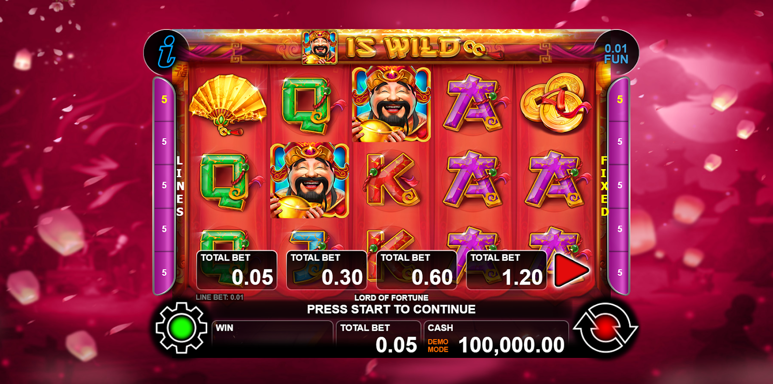
Task: Click the Lord of Fortune wild on reel two
Action: (x=310, y=180)
